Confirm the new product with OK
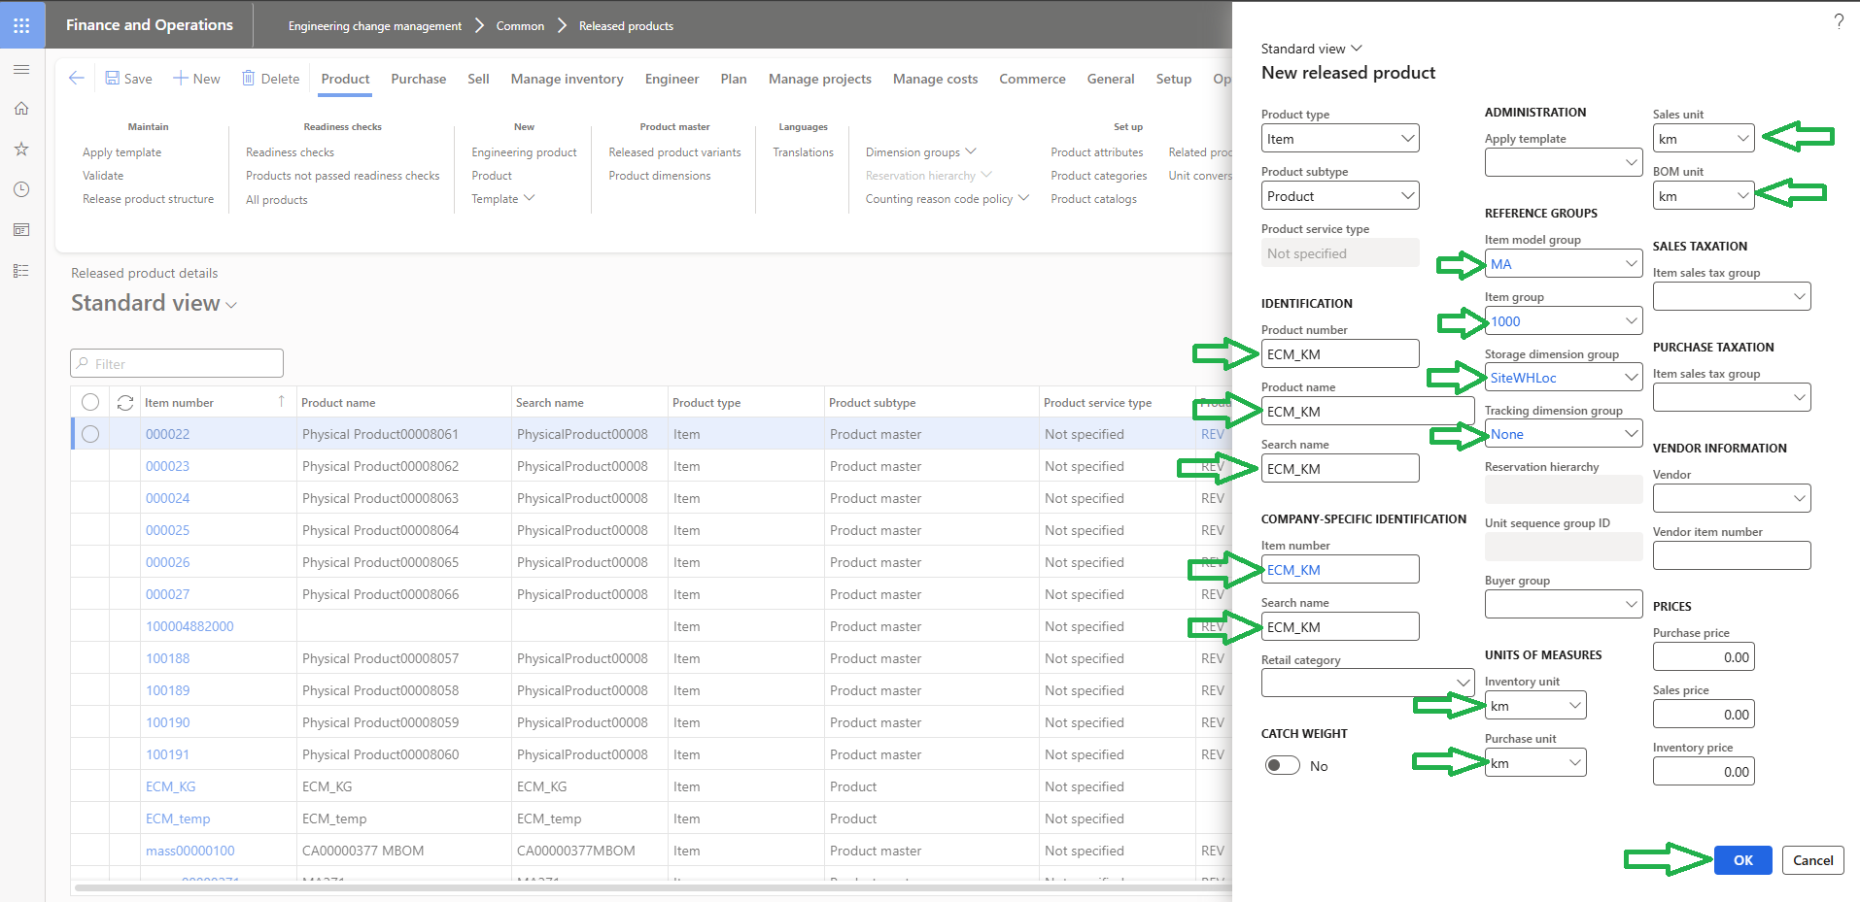The width and height of the screenshot is (1860, 902). tap(1741, 860)
